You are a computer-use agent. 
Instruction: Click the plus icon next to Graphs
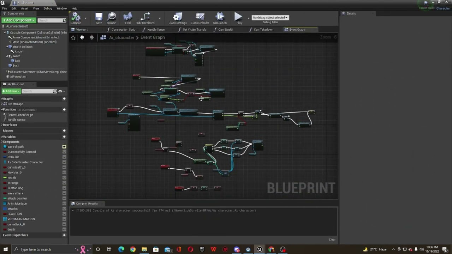click(64, 99)
